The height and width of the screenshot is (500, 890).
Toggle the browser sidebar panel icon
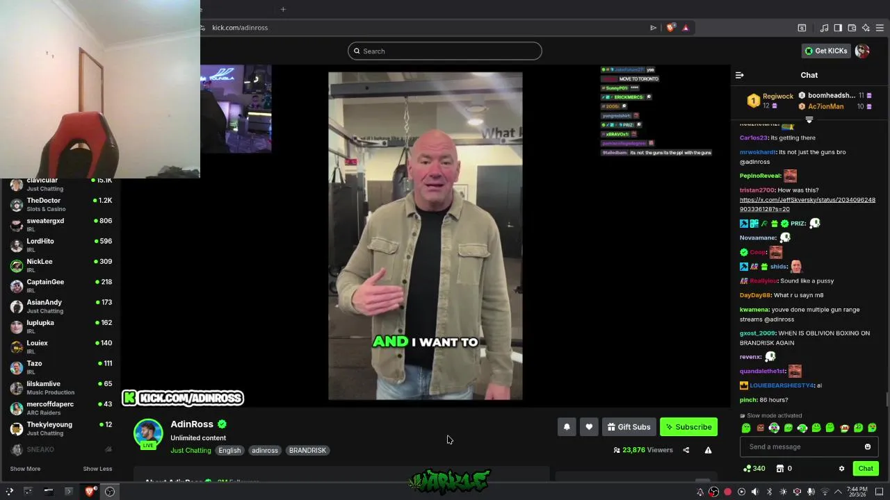coord(838,28)
